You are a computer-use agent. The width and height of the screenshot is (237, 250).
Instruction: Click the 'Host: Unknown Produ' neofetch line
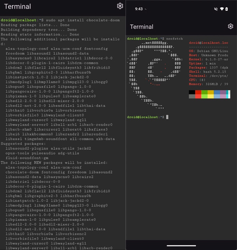208,55
